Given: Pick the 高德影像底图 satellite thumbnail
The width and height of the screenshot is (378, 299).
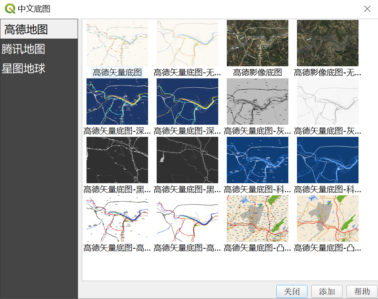Looking at the screenshot, I should [x=258, y=43].
